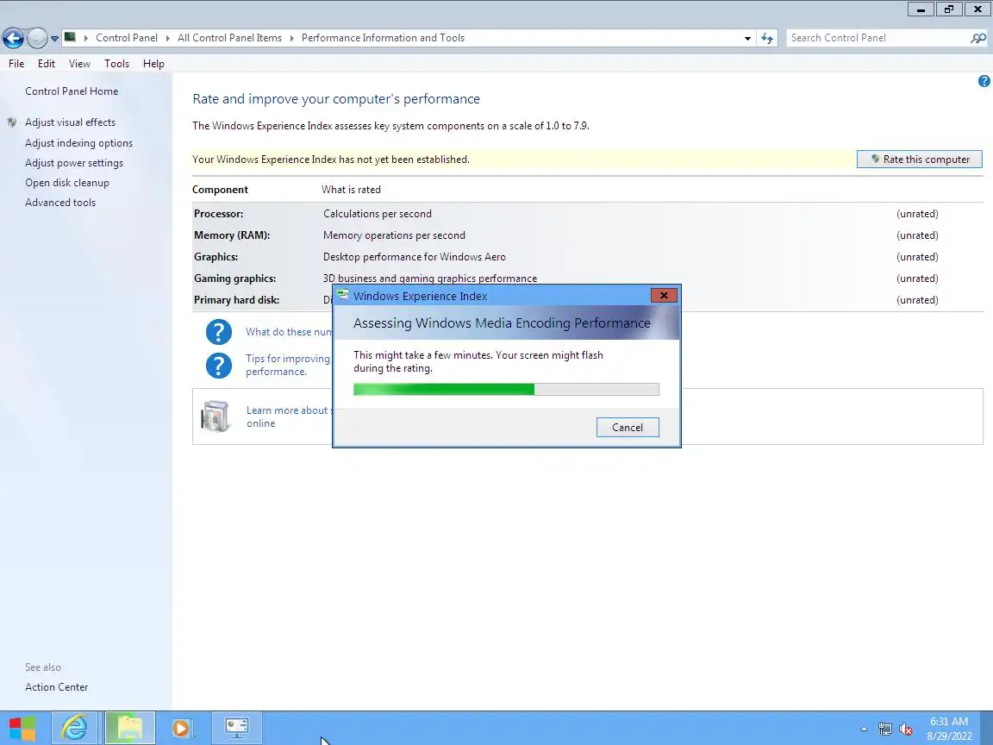The height and width of the screenshot is (745, 993).
Task: Expand the root breadcrumb arrow before Control Panel
Action: pyautogui.click(x=85, y=38)
